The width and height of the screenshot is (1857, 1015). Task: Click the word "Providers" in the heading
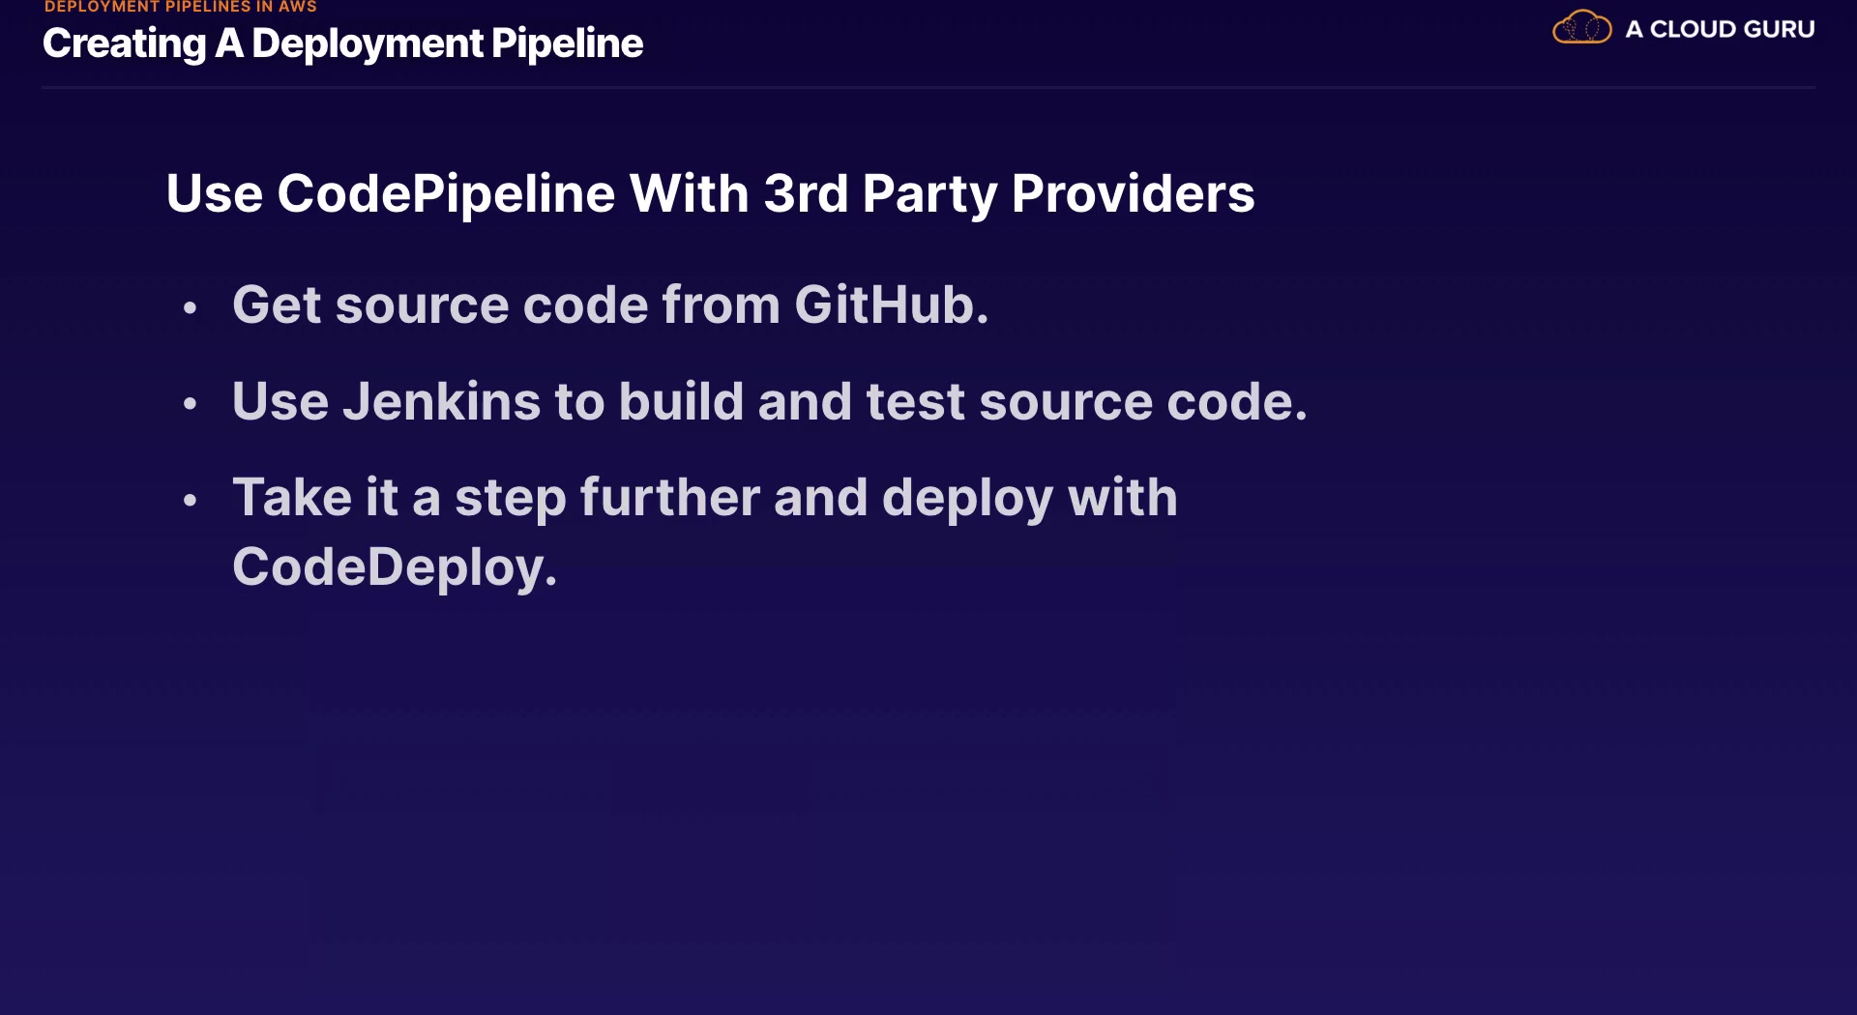pos(1133,193)
